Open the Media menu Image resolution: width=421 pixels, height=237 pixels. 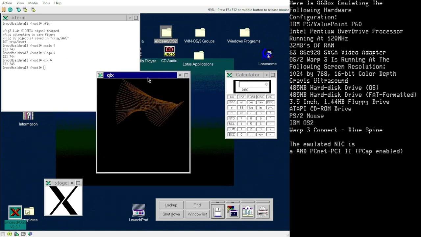33,3
